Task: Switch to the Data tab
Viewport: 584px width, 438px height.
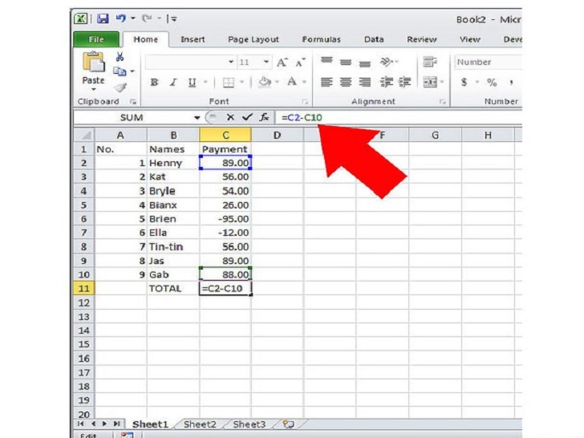Action: click(x=374, y=39)
